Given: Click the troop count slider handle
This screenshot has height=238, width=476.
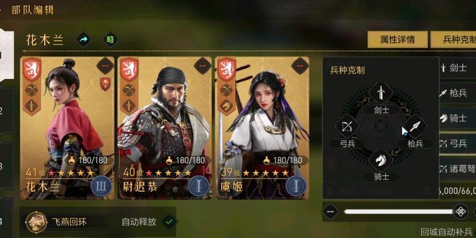Looking at the screenshot, I should [461, 212].
